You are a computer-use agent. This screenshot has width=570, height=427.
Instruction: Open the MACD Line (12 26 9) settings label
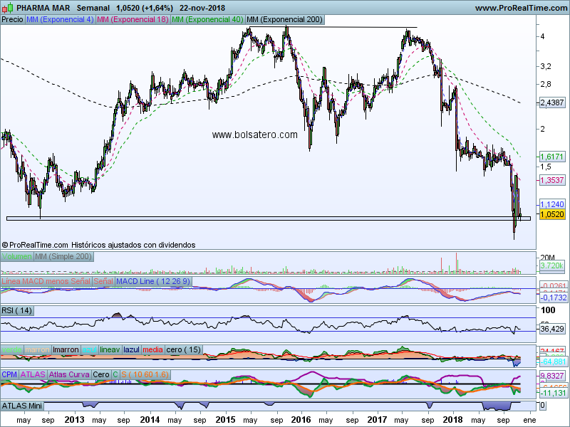[x=152, y=283]
